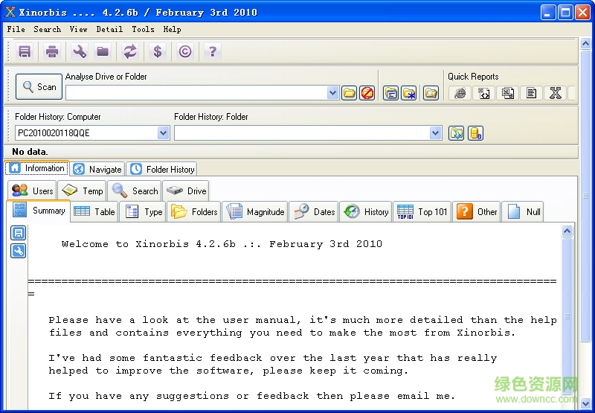
Task: Select the Other tab
Action: pyautogui.click(x=477, y=212)
